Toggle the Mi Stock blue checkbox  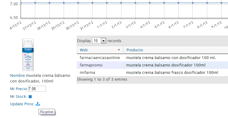(30, 96)
